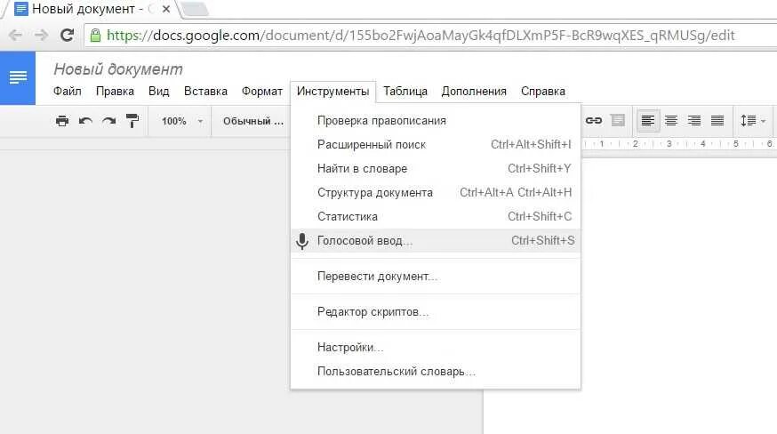The height and width of the screenshot is (434, 777).
Task: Center align the text
Action: [x=671, y=121]
